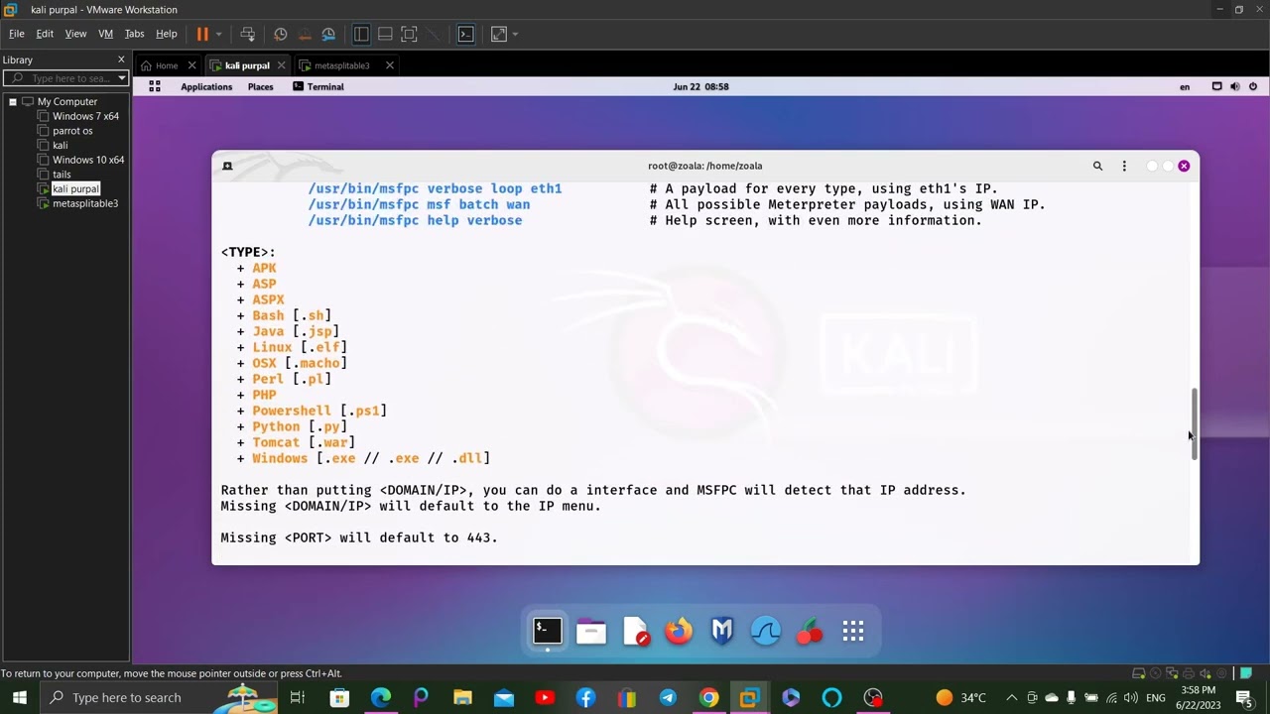The width and height of the screenshot is (1270, 714).
Task: Launch Firefox from the Kali dock
Action: (679, 631)
